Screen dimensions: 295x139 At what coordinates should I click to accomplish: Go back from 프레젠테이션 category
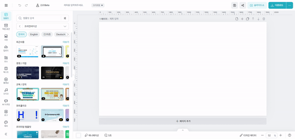tap(20, 26)
